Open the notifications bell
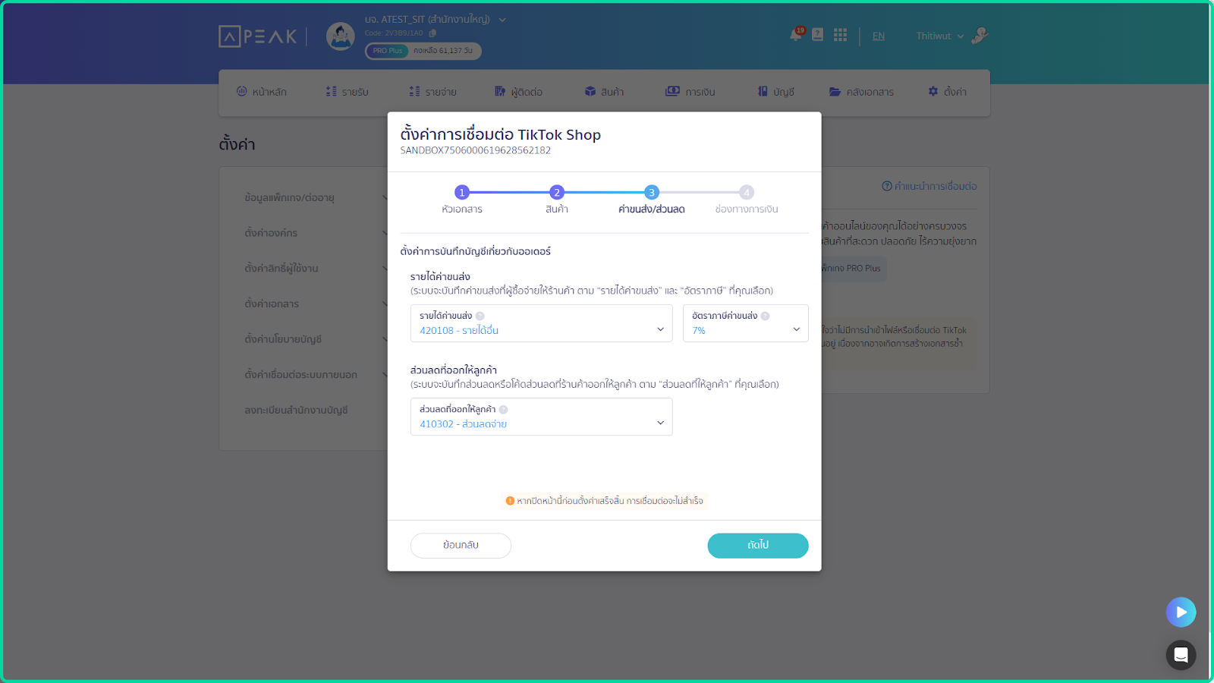 click(796, 34)
